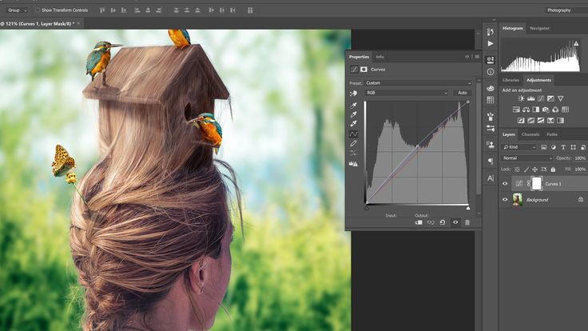588x331 pixels.
Task: Filter layers by type layers icon
Action: (x=563, y=147)
